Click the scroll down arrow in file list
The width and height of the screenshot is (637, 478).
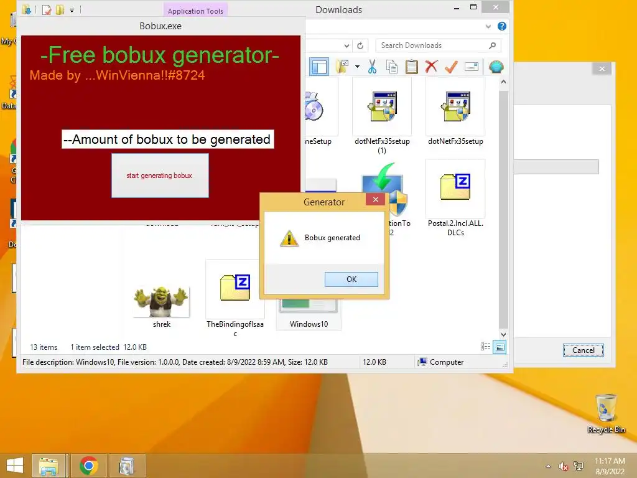[503, 334]
